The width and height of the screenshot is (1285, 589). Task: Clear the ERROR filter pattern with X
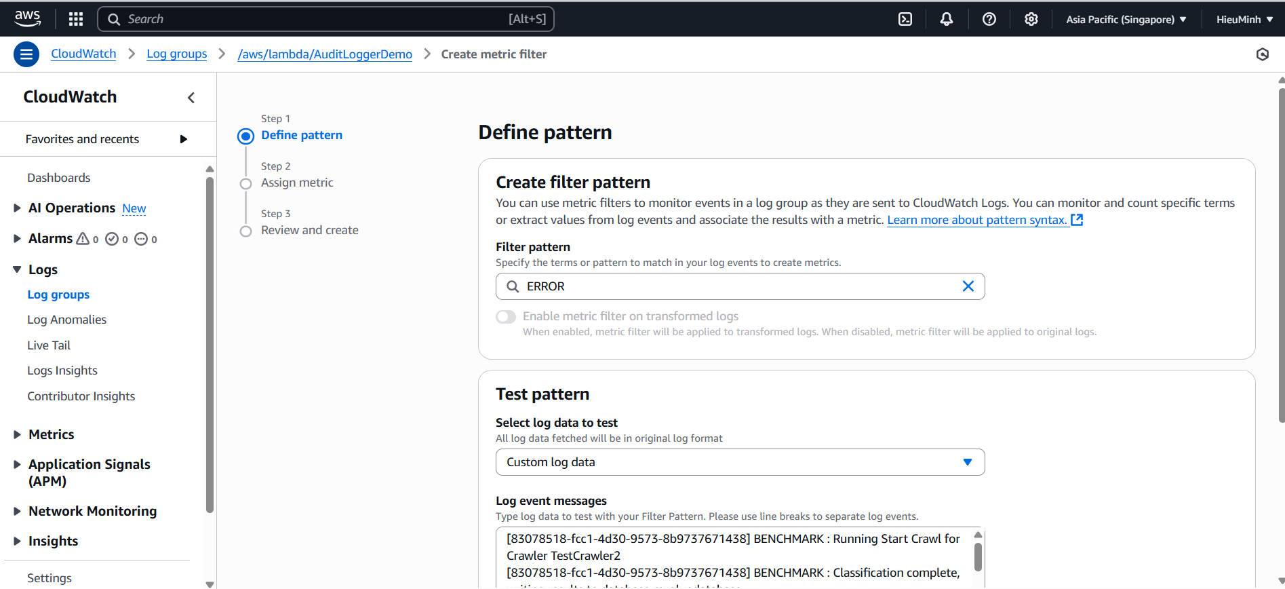968,286
